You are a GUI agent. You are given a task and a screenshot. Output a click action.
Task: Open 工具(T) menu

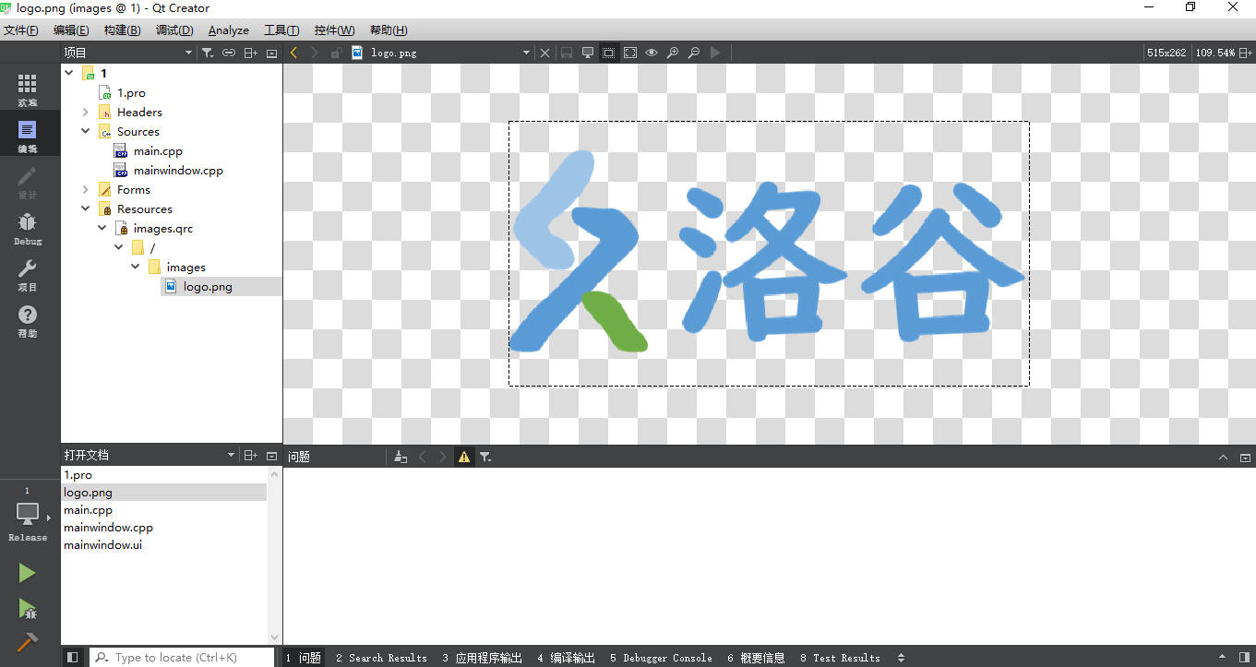[x=281, y=30]
